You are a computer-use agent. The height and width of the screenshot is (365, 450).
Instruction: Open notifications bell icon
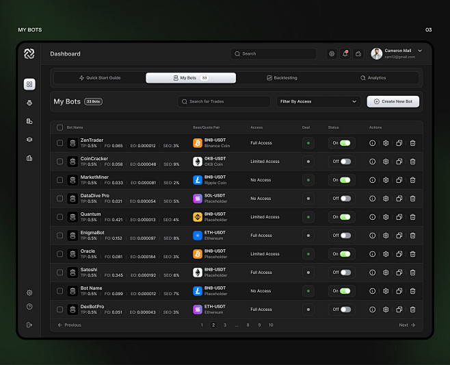(x=345, y=53)
